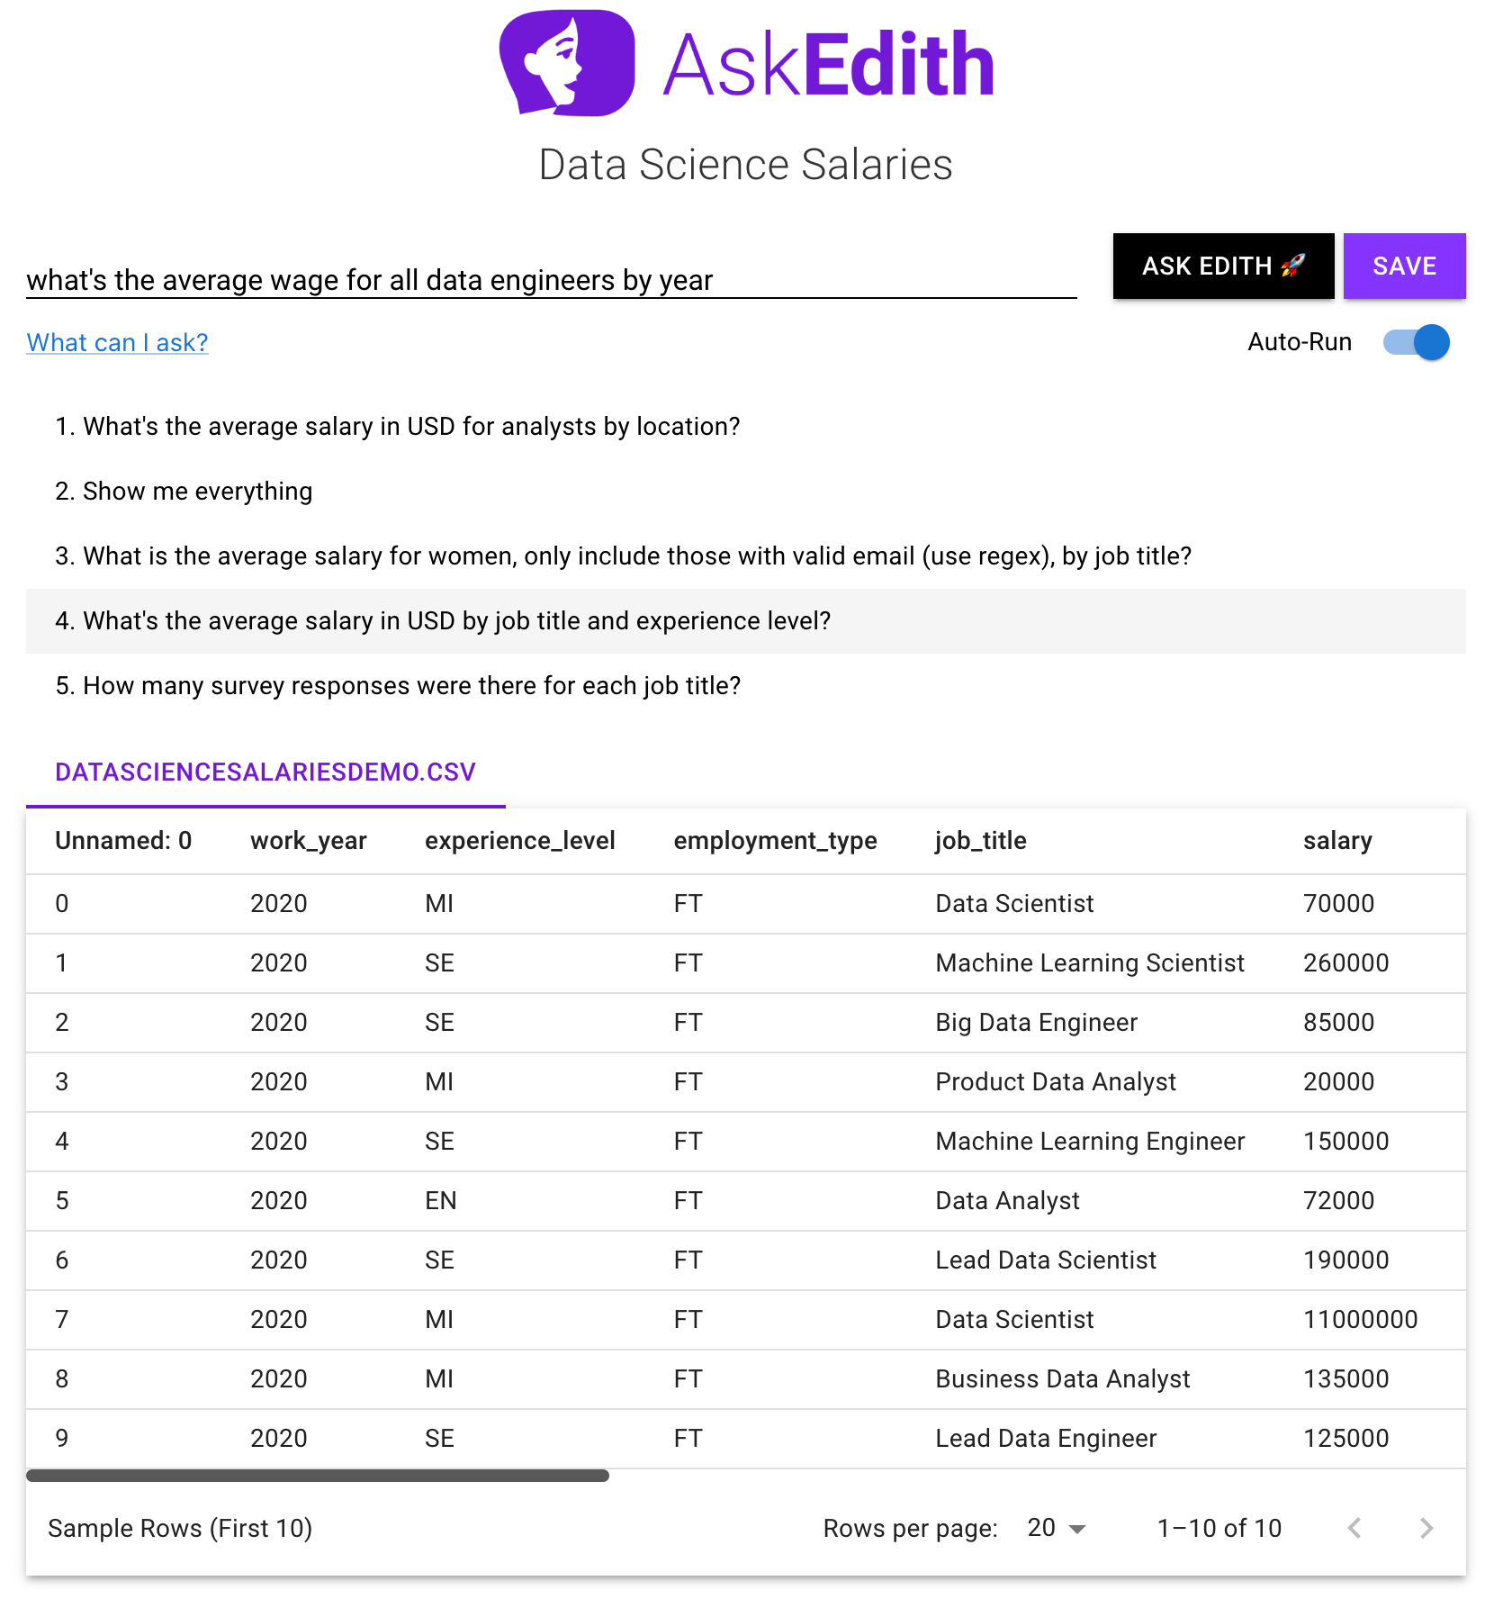1494x1599 pixels.
Task: Sort by the salary column header
Action: click(x=1337, y=841)
